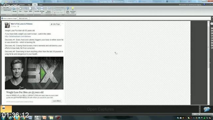The height and width of the screenshot is (120, 213).
Task: Click the Men's Fat Loss page avatar
Action: click(7, 25)
